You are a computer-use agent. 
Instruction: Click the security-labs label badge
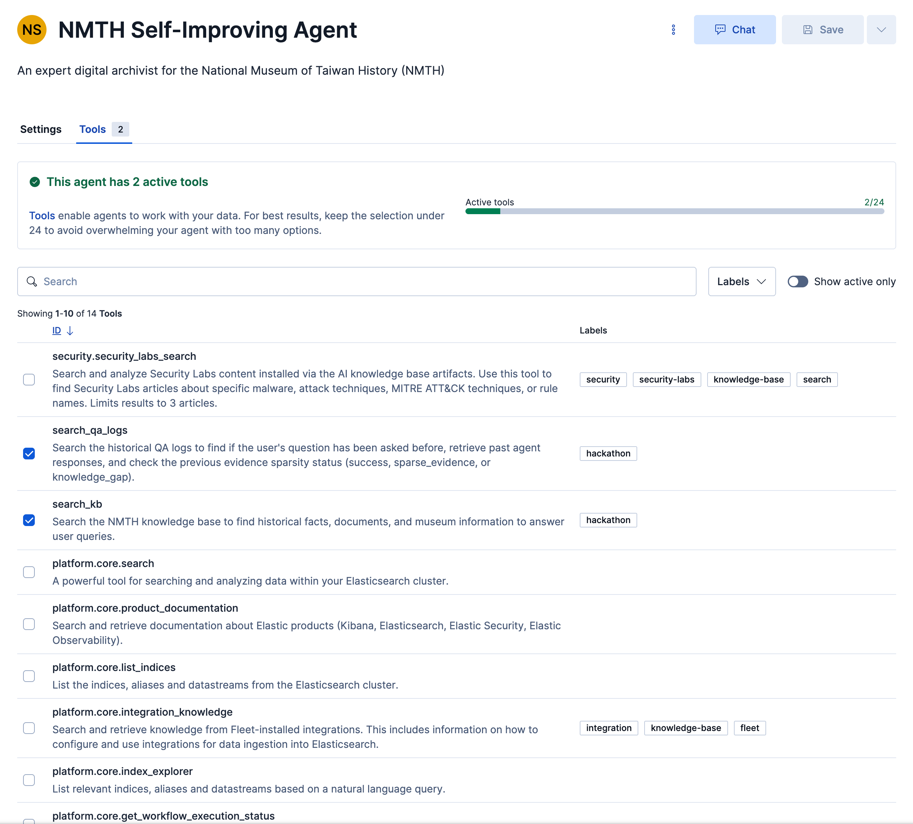(x=666, y=379)
